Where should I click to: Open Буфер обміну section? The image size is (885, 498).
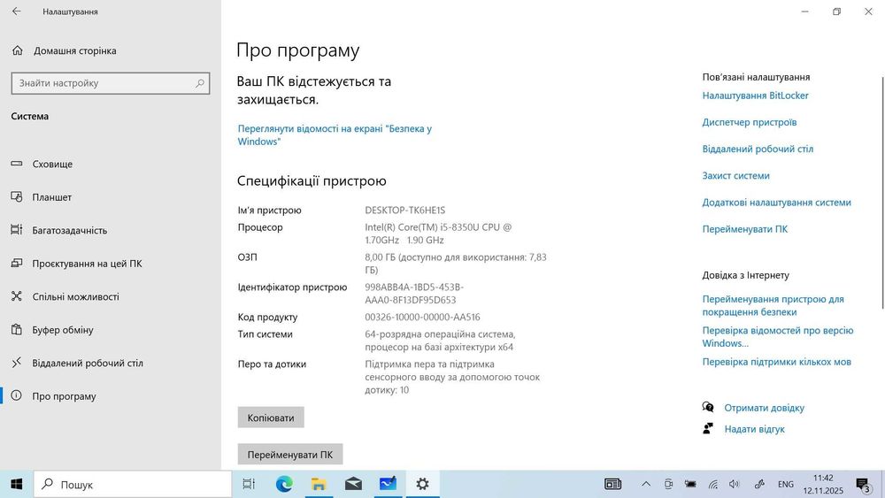111,330
